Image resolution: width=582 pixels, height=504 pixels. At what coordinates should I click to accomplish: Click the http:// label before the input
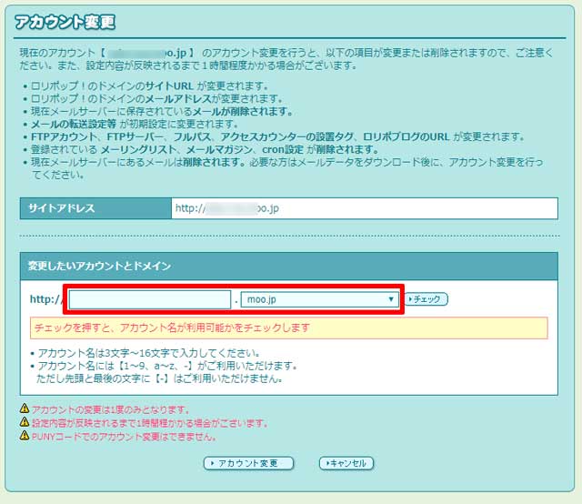[x=45, y=299]
